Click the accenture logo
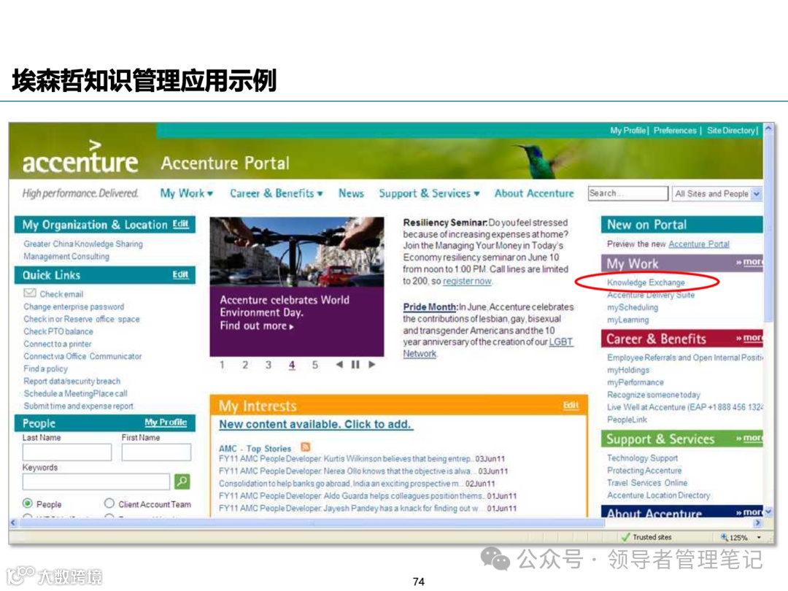This screenshot has width=788, height=591. (x=80, y=158)
